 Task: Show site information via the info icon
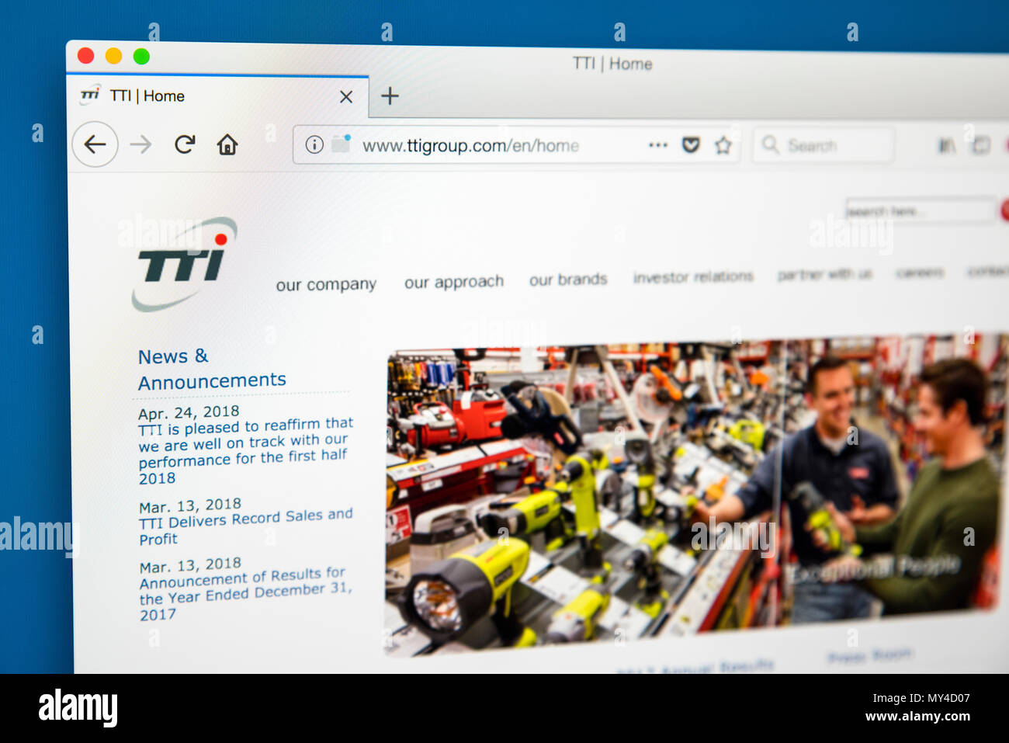coord(314,144)
